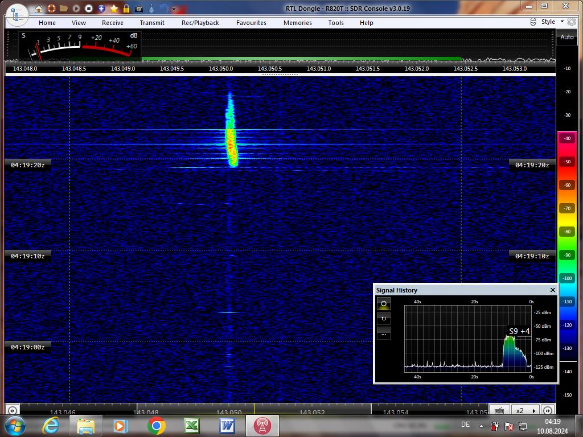583x437 pixels.
Task: Open the Help ribbon tab
Action: pyautogui.click(x=367, y=23)
